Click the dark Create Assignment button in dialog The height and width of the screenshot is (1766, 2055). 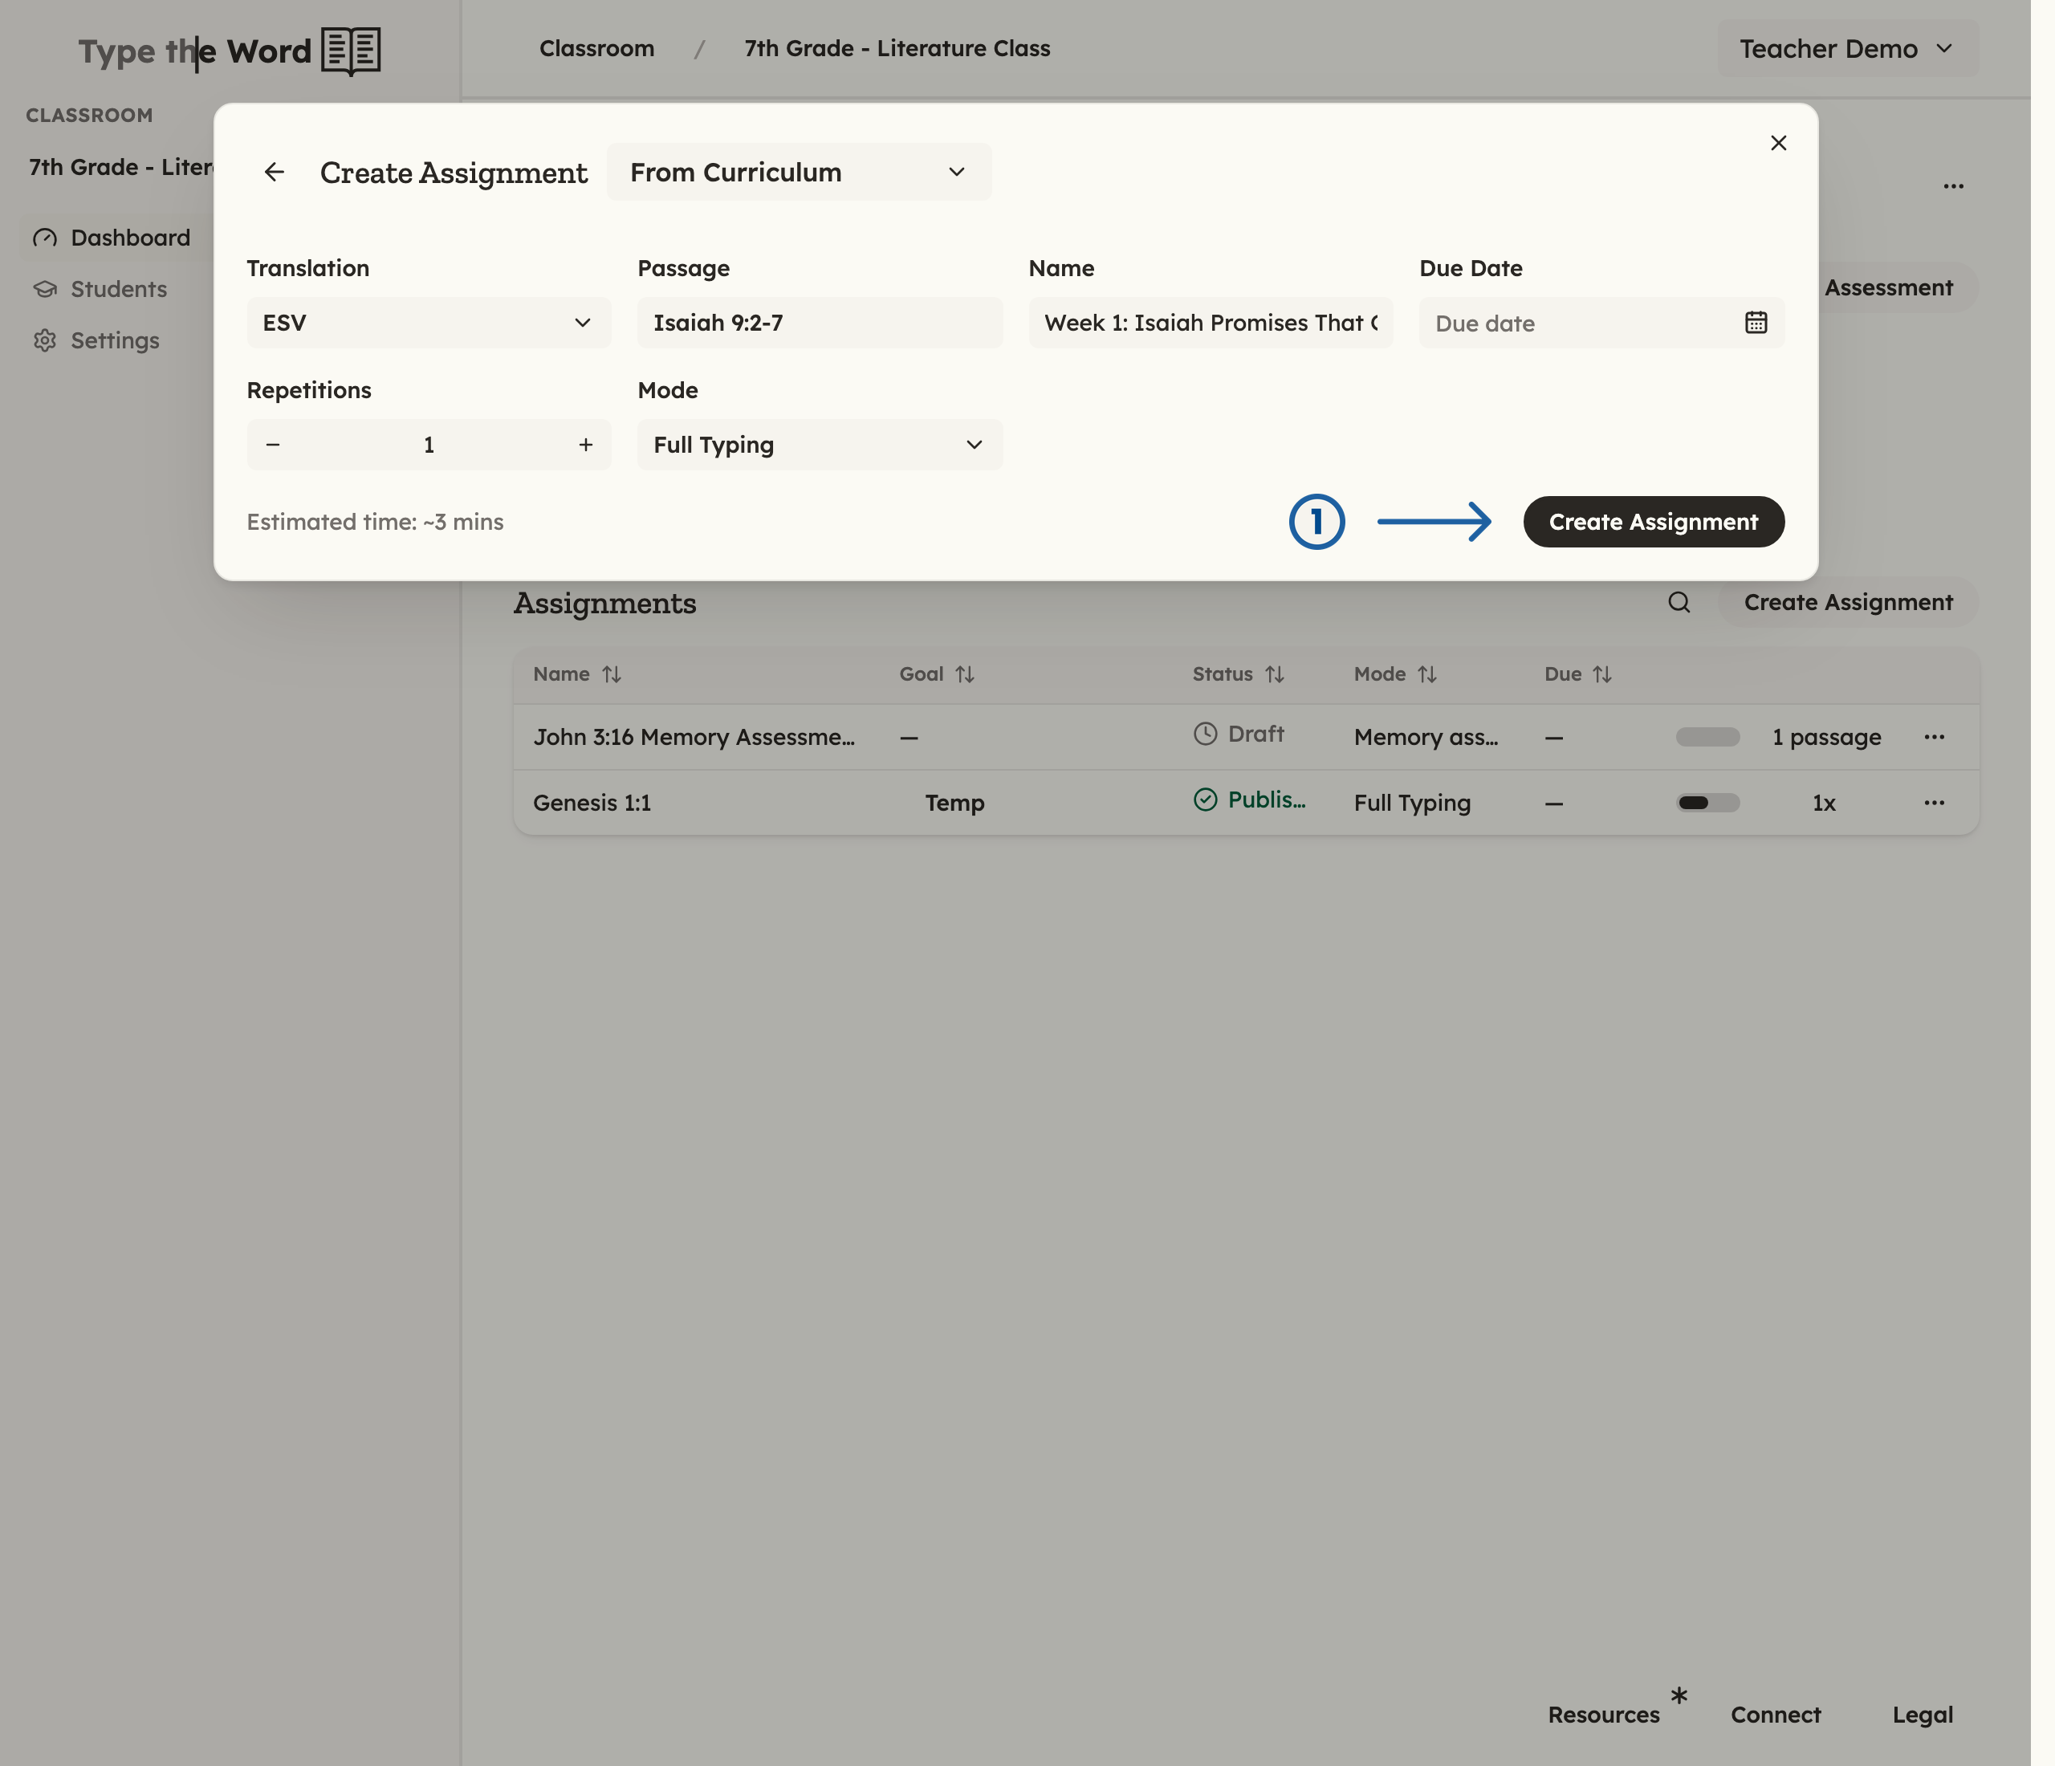pyautogui.click(x=1654, y=522)
